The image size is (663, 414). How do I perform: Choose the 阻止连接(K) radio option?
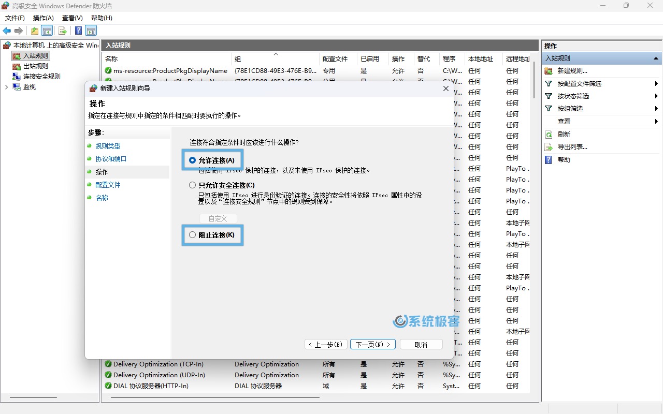point(193,235)
